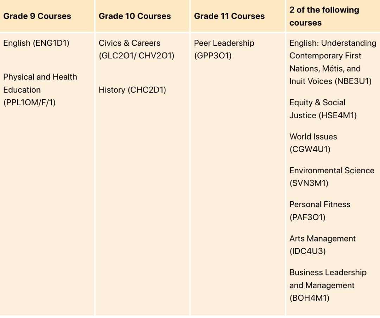Select Physical and Health Education course text
This screenshot has width=380, height=318.
(x=40, y=83)
